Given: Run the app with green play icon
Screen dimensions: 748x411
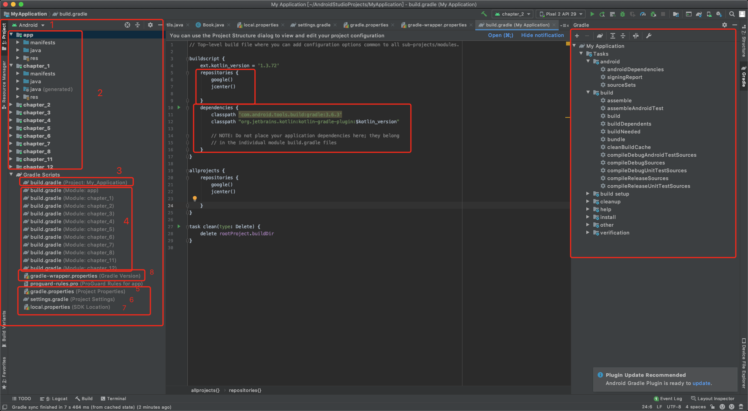Looking at the screenshot, I should [592, 14].
